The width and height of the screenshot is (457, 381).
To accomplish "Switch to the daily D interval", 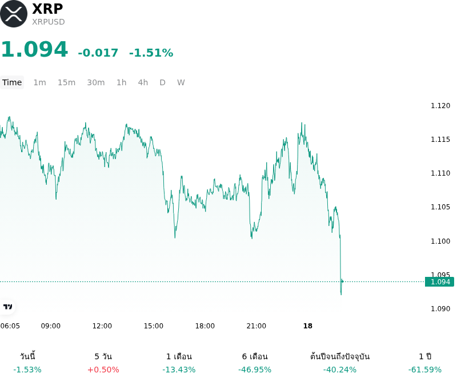I will [x=163, y=82].
